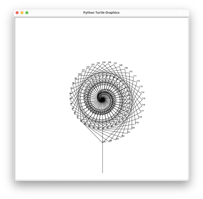Click the number label 104

[x=98, y=63]
